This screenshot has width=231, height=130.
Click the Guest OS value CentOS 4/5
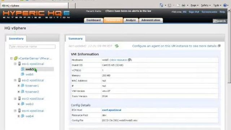(x=113, y=65)
